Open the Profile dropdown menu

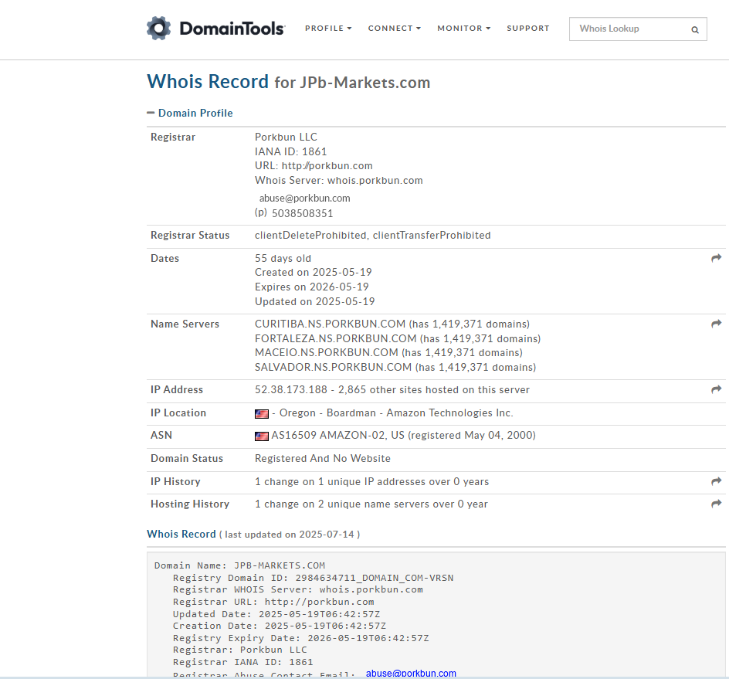[x=328, y=29]
